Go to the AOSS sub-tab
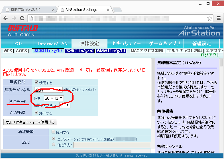 21,51
